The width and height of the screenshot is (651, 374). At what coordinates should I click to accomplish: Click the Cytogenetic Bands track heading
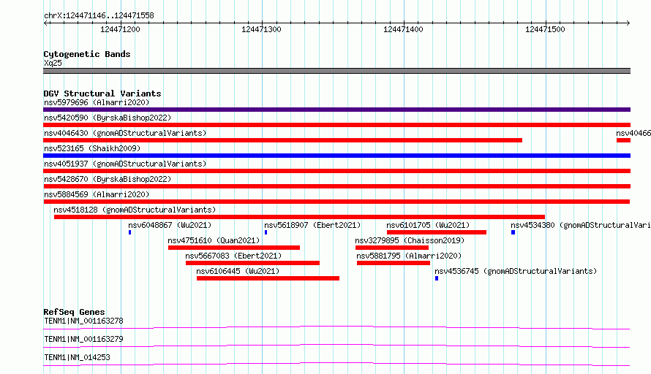click(87, 54)
